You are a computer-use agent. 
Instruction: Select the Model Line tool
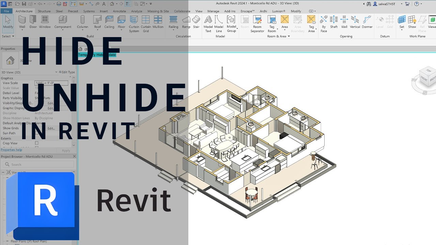tap(219, 24)
